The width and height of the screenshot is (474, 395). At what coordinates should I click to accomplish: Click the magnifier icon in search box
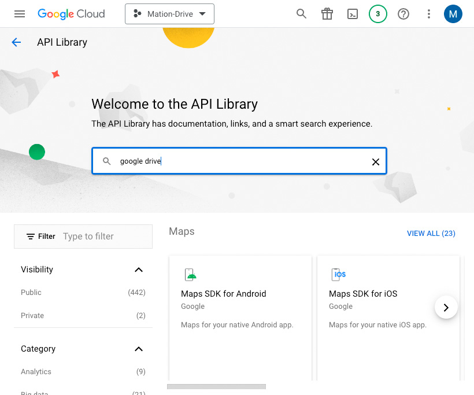coord(106,161)
